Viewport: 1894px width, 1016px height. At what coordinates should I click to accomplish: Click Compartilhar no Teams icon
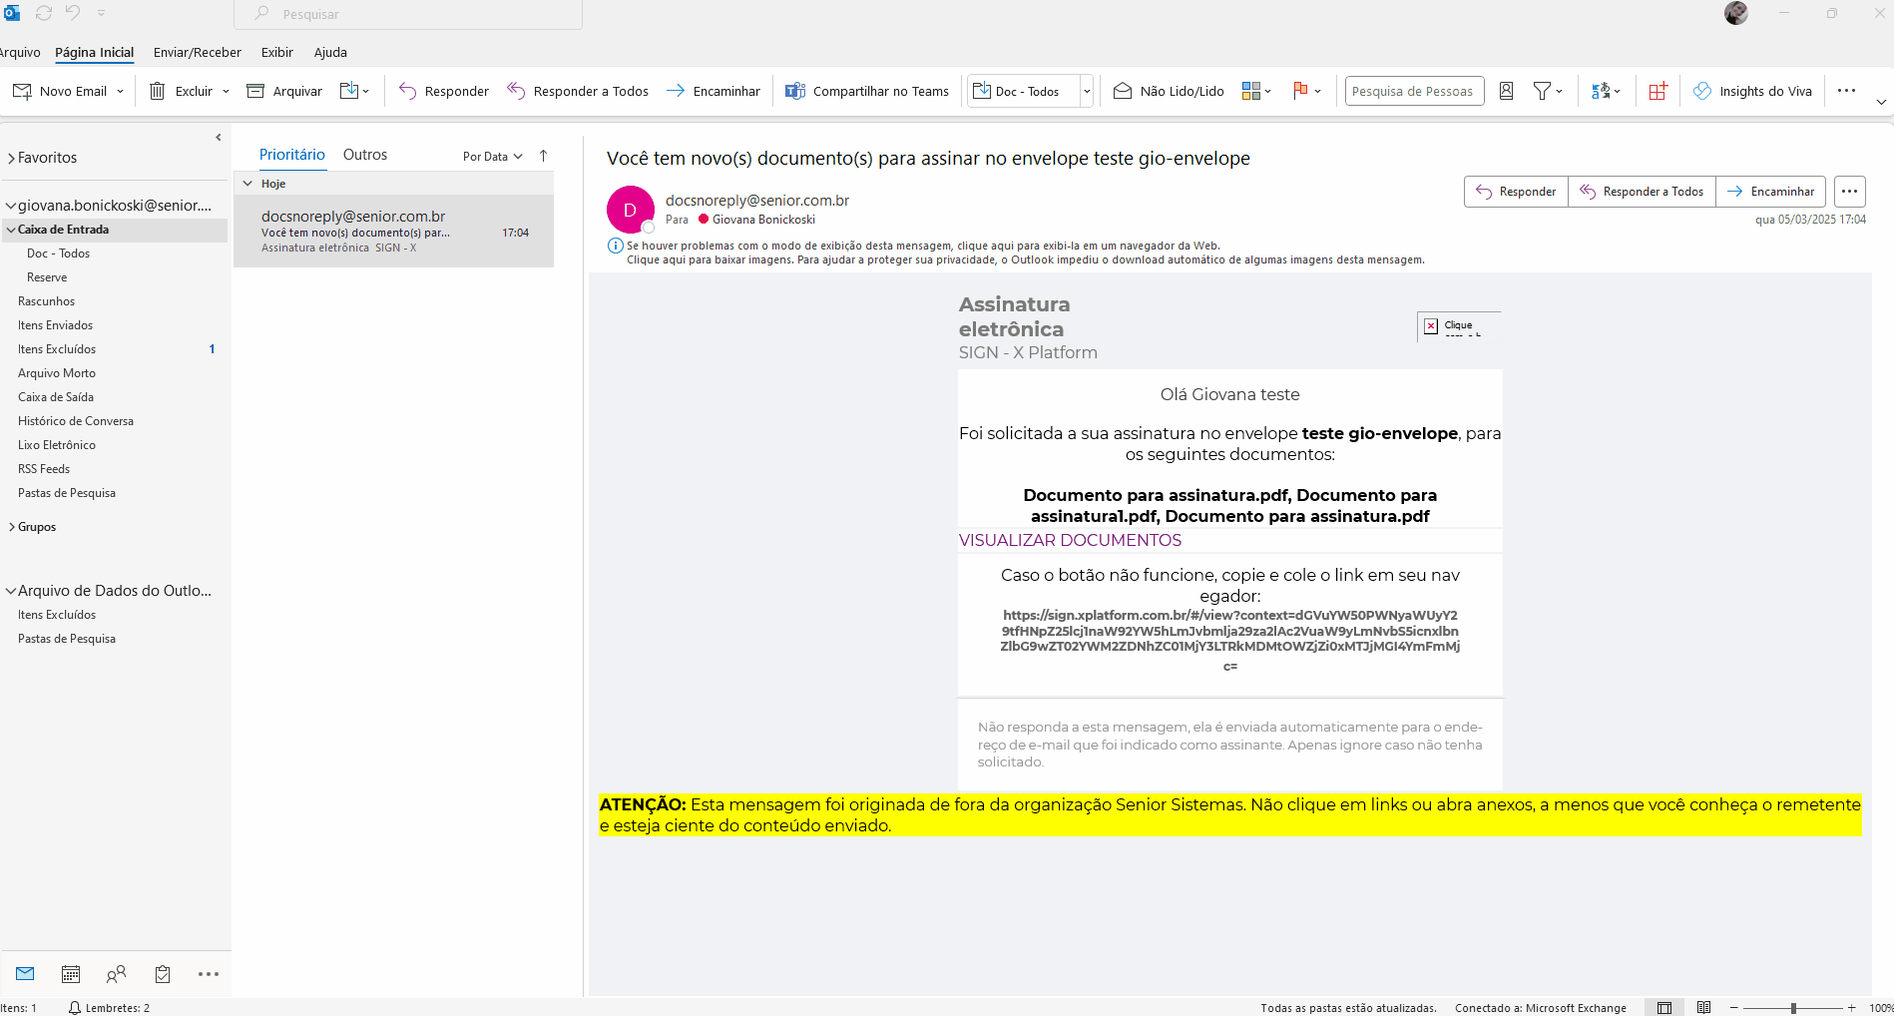point(795,91)
